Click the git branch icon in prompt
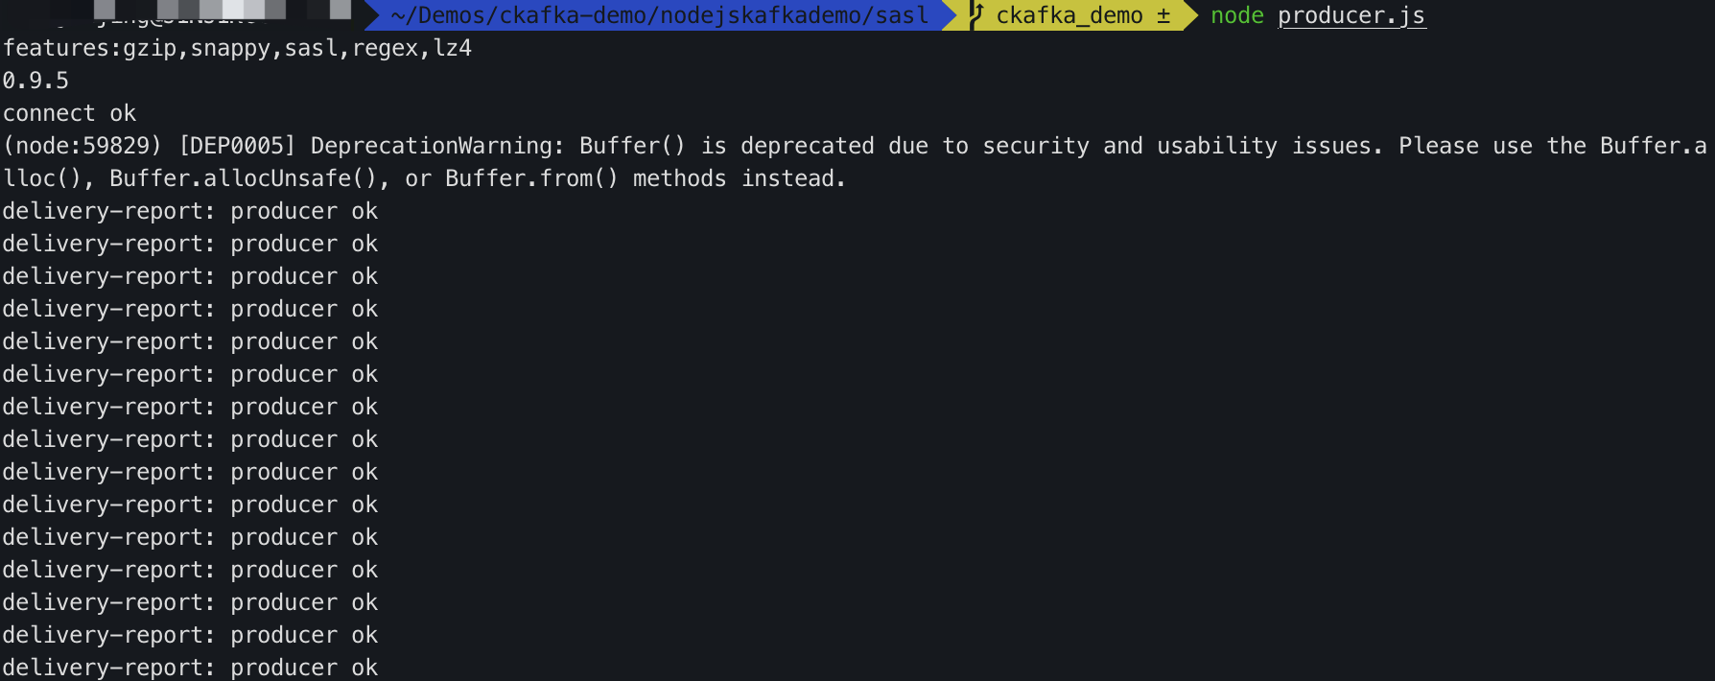 [976, 14]
